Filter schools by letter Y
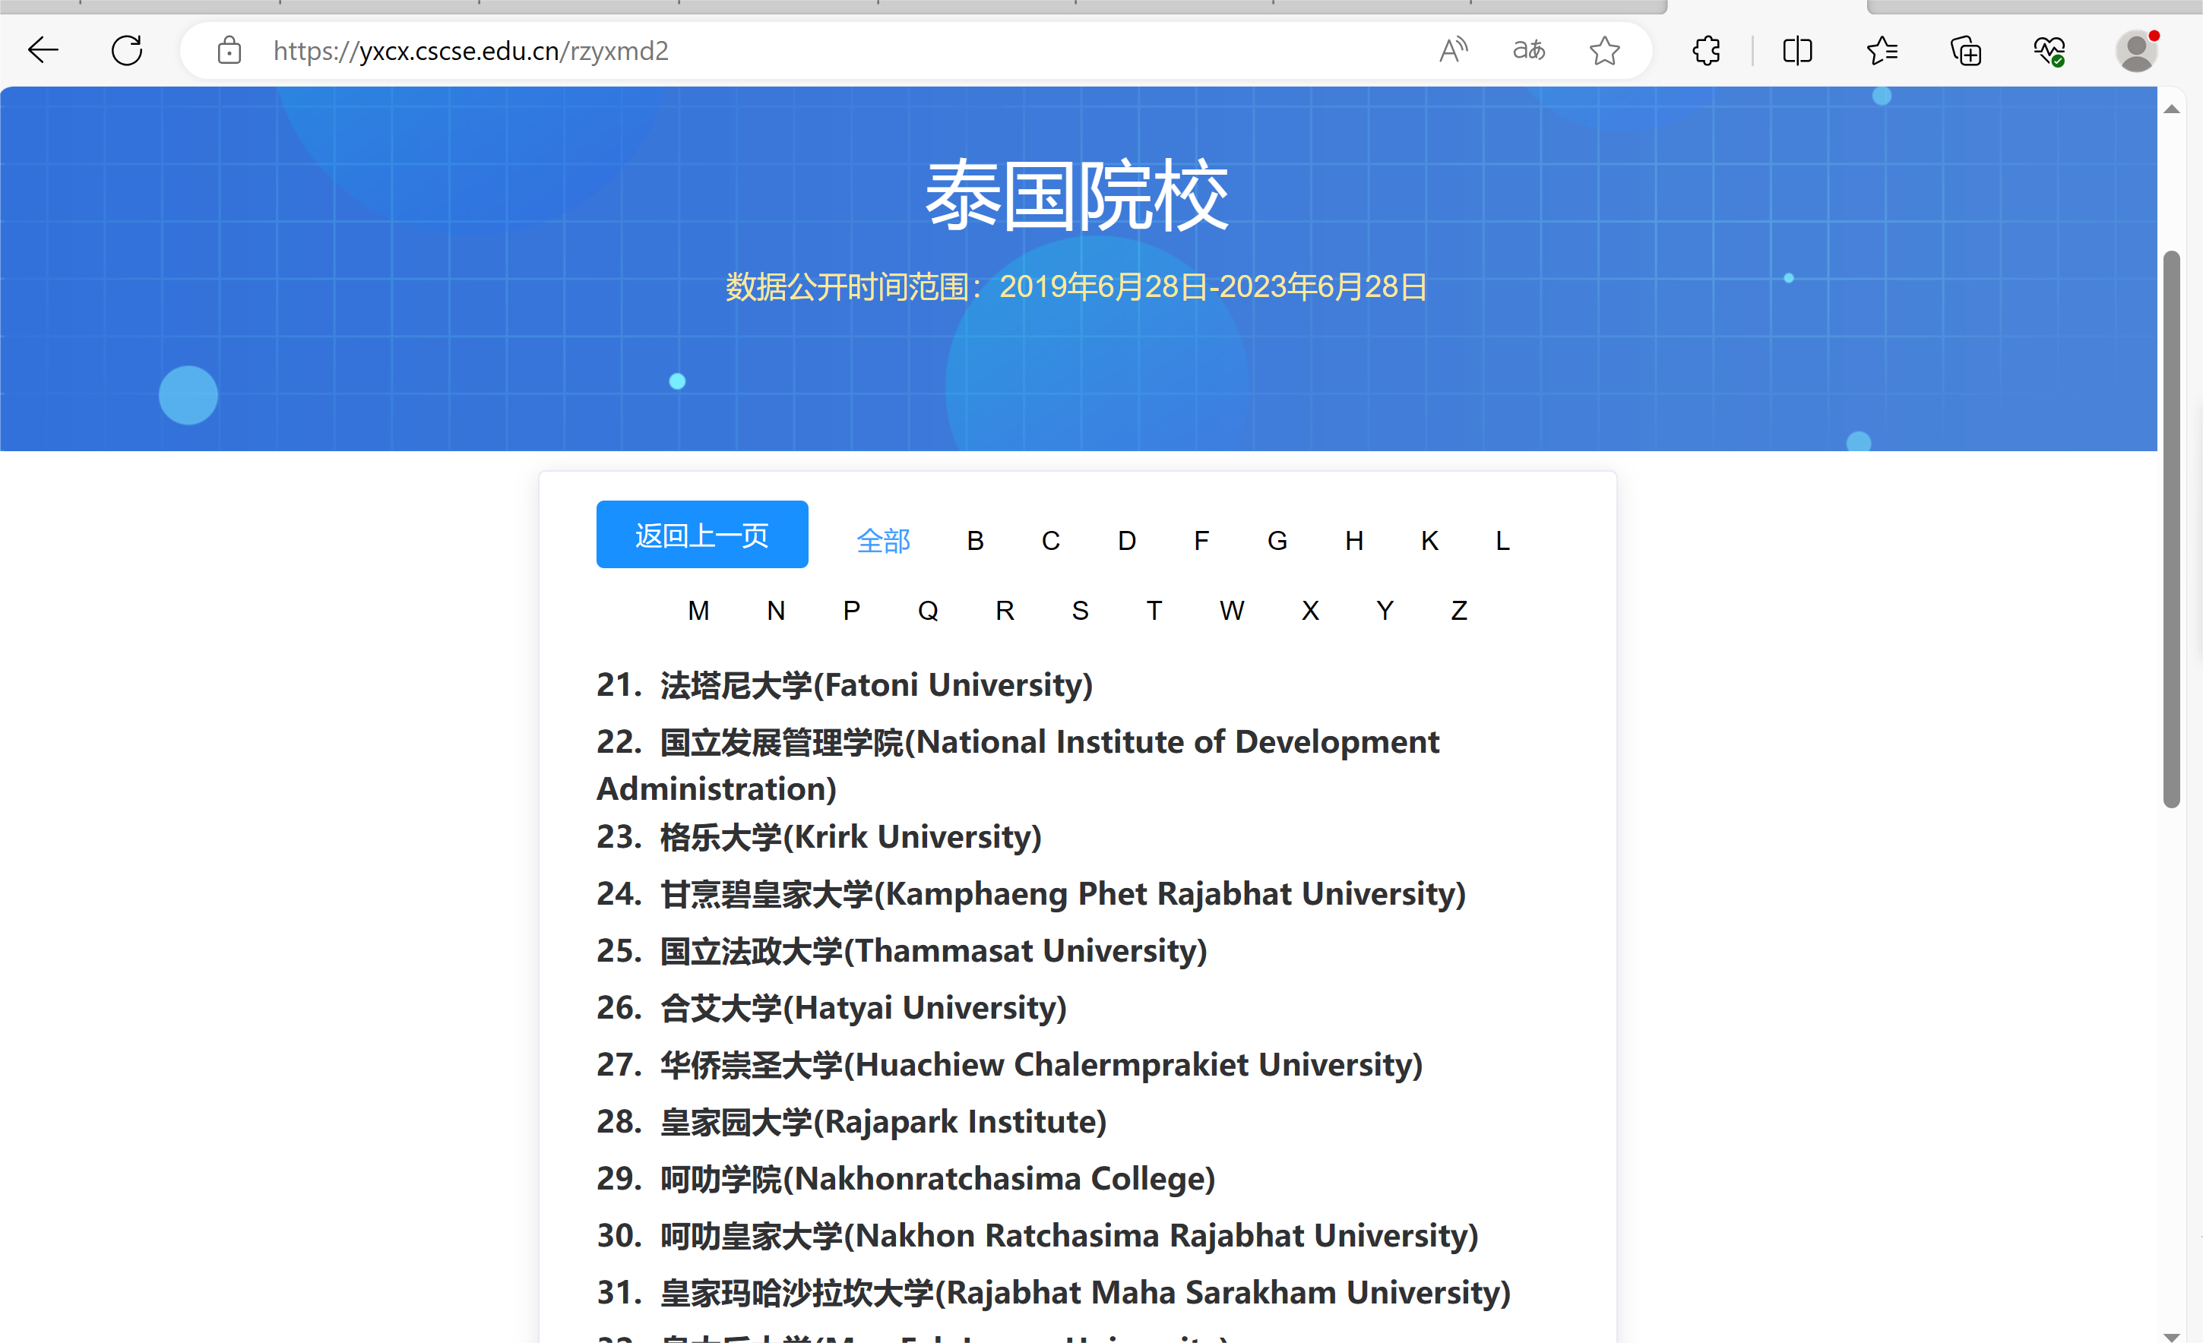The height and width of the screenshot is (1343, 2203). tap(1385, 610)
